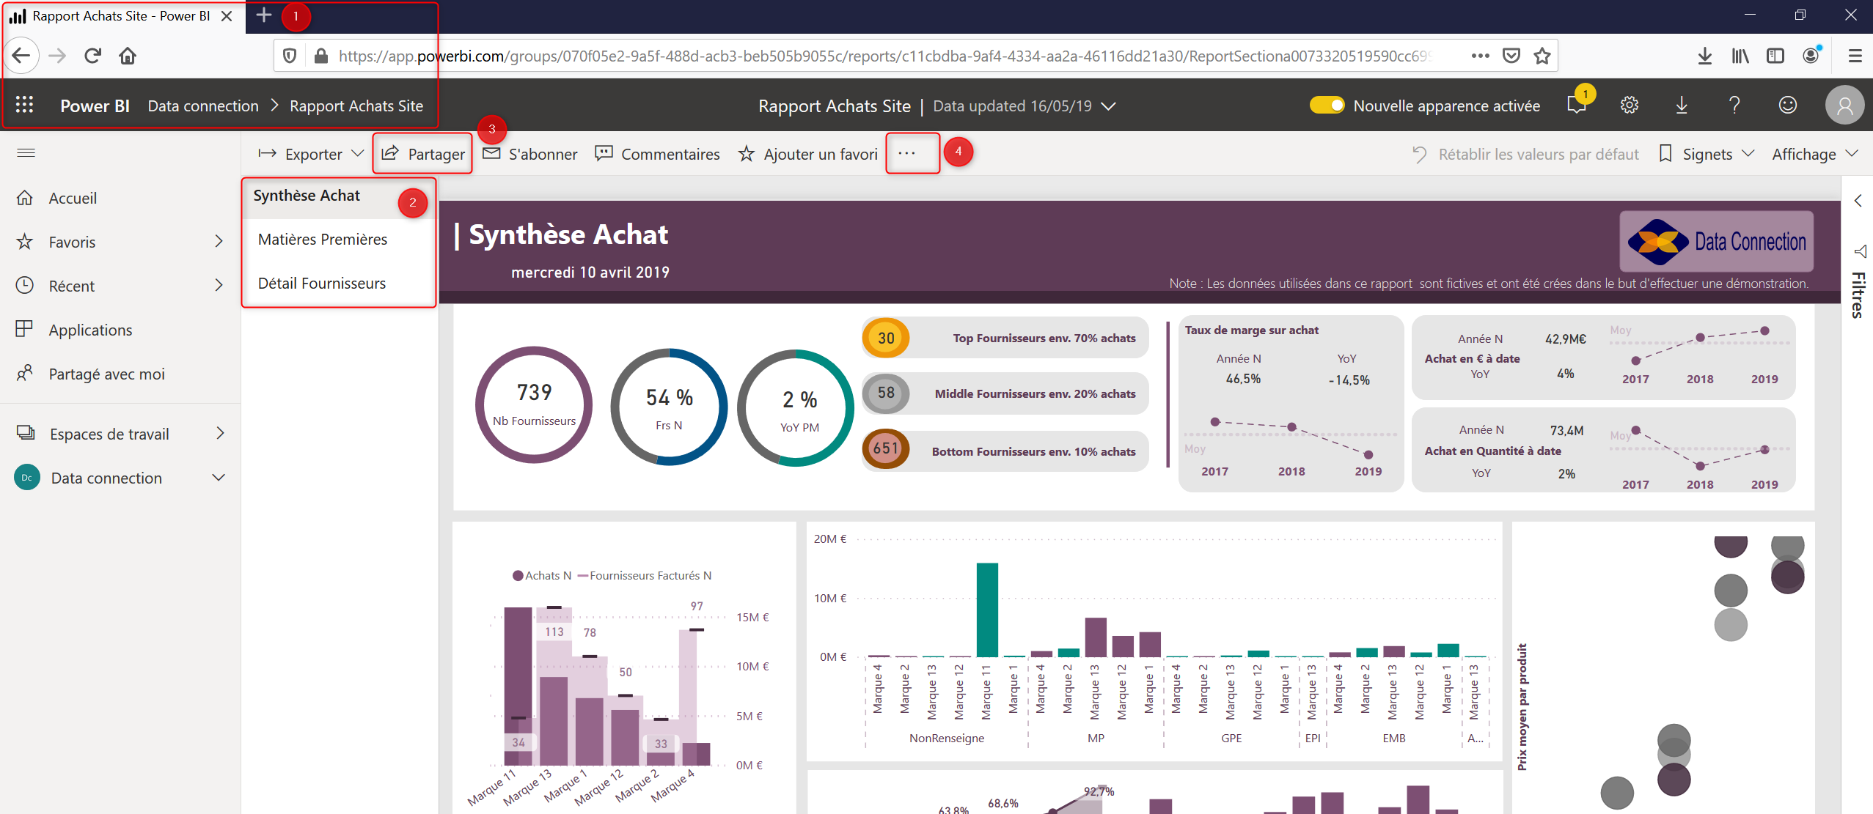This screenshot has width=1873, height=814.
Task: Click the Top Fournisseurs 30 badge
Action: pos(886,338)
